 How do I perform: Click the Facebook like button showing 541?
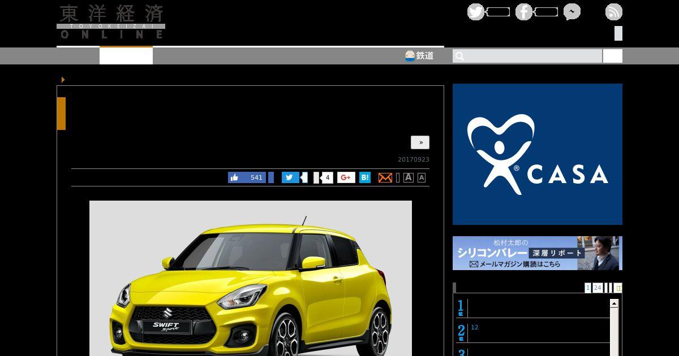[247, 177]
